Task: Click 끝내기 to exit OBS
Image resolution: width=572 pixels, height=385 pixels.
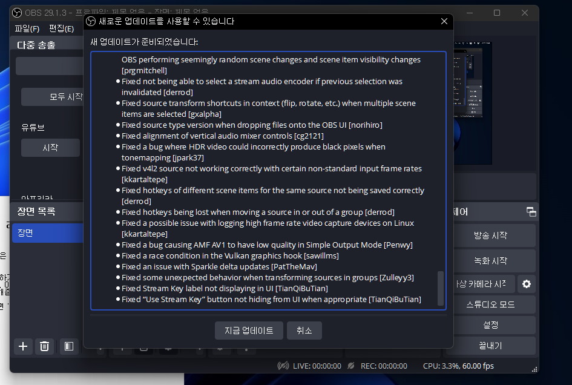Action: (491, 346)
